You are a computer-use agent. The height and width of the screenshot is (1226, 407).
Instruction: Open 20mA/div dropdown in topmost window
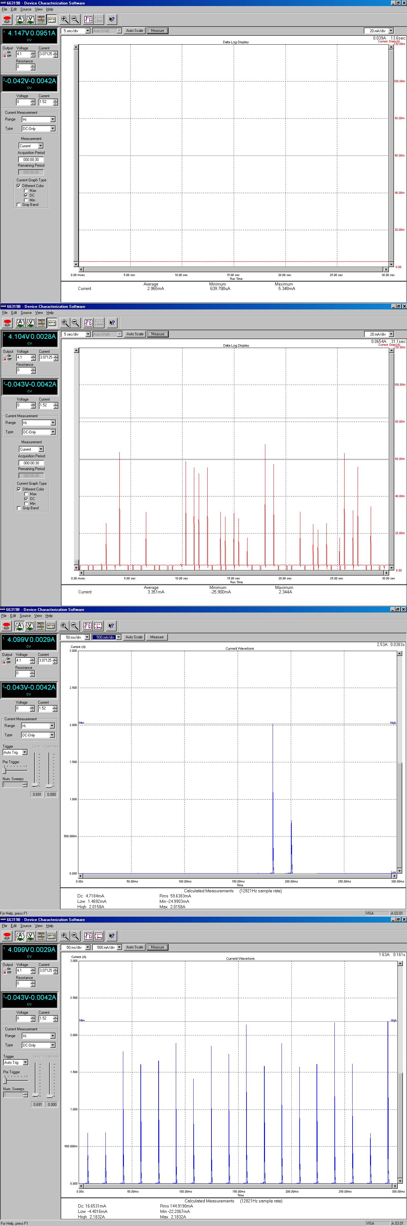click(x=391, y=31)
